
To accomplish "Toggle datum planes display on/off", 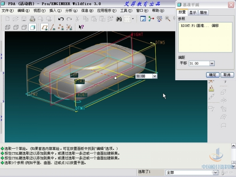I will coord(44,27).
